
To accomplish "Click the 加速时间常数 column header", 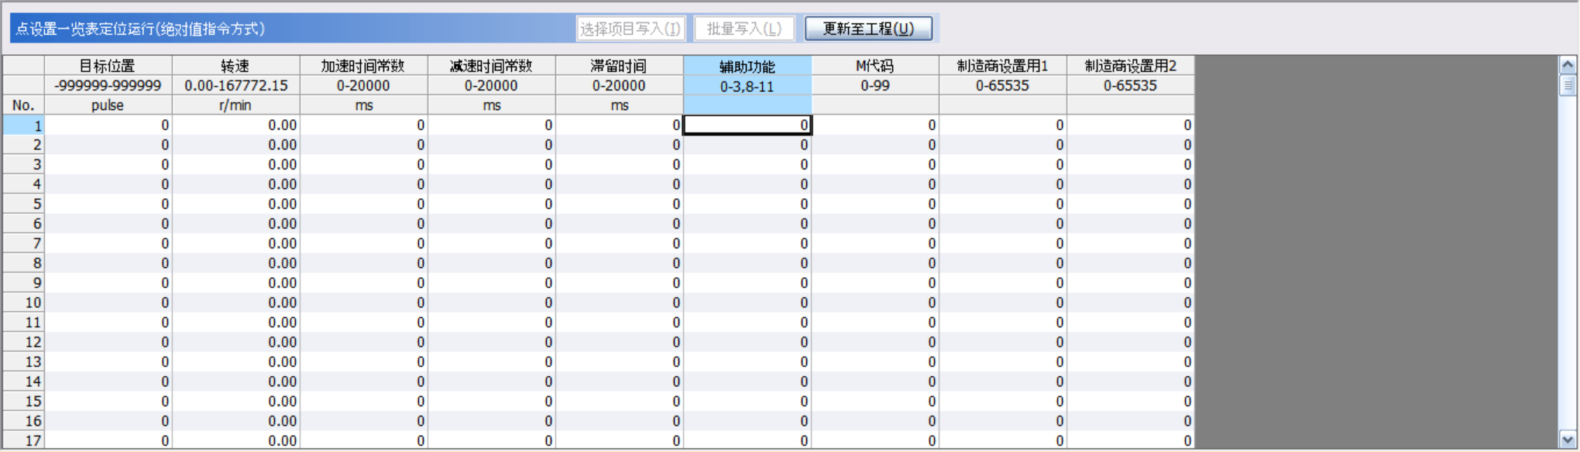I will click(363, 66).
